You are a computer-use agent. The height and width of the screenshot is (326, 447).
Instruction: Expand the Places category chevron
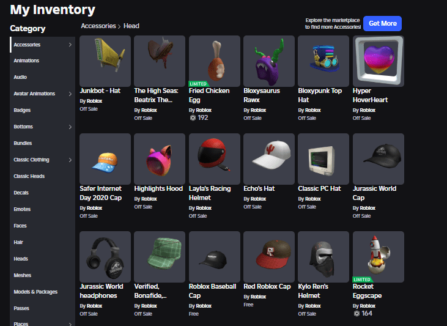click(x=70, y=324)
